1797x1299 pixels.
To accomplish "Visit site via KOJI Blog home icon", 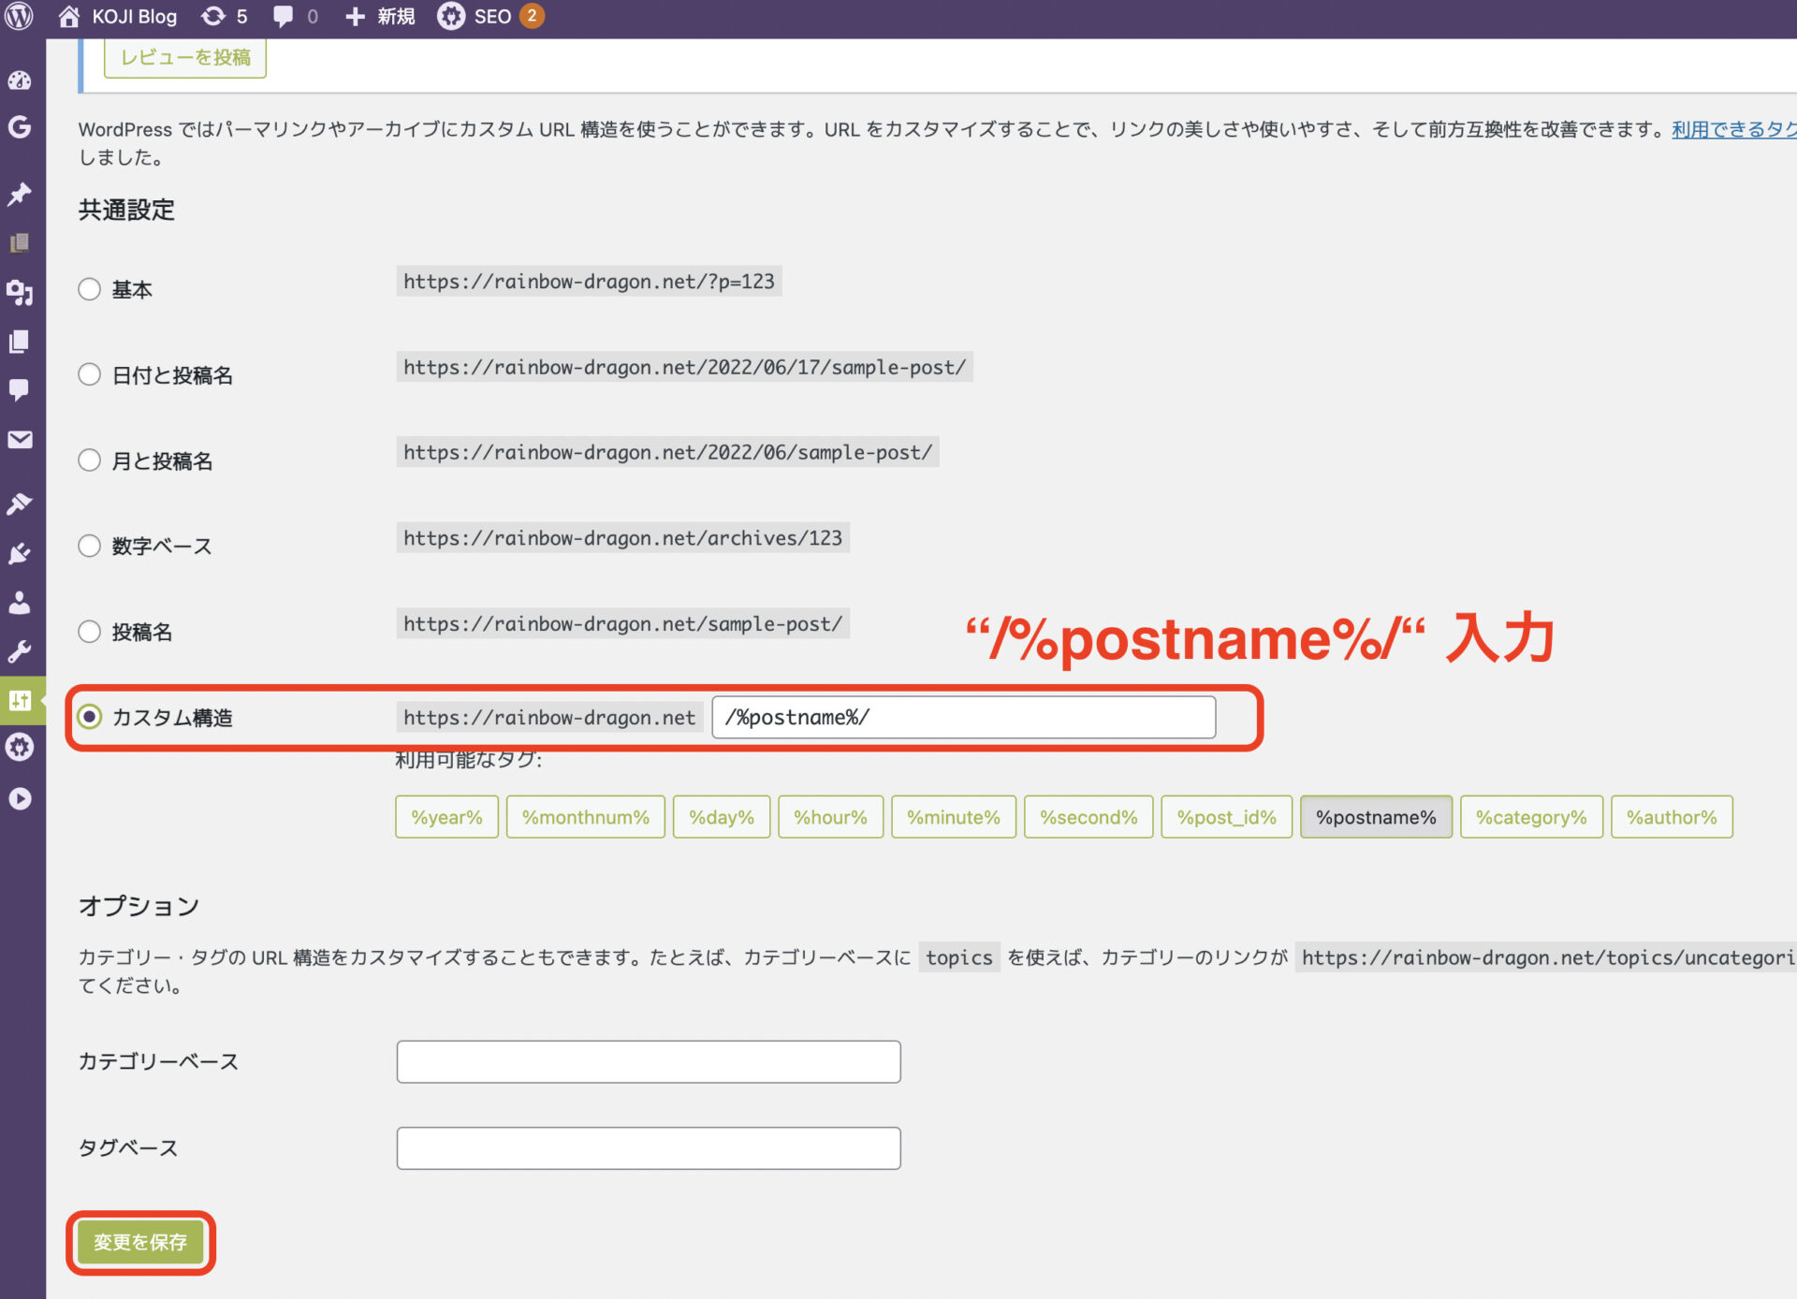I will click(x=68, y=16).
